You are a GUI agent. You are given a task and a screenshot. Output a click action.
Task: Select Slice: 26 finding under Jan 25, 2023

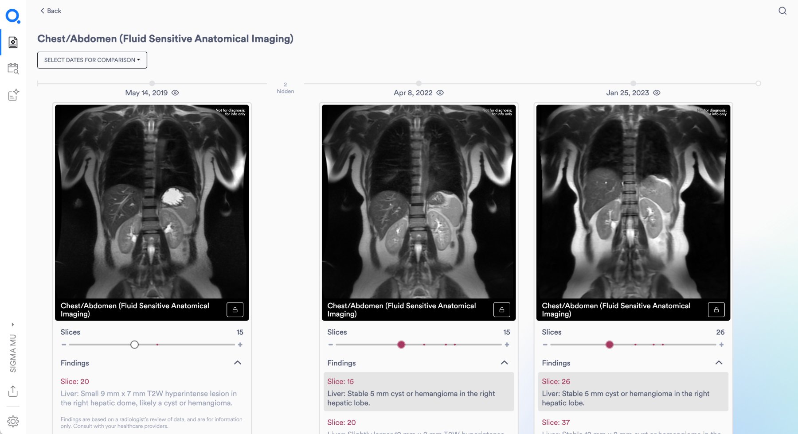pos(633,391)
